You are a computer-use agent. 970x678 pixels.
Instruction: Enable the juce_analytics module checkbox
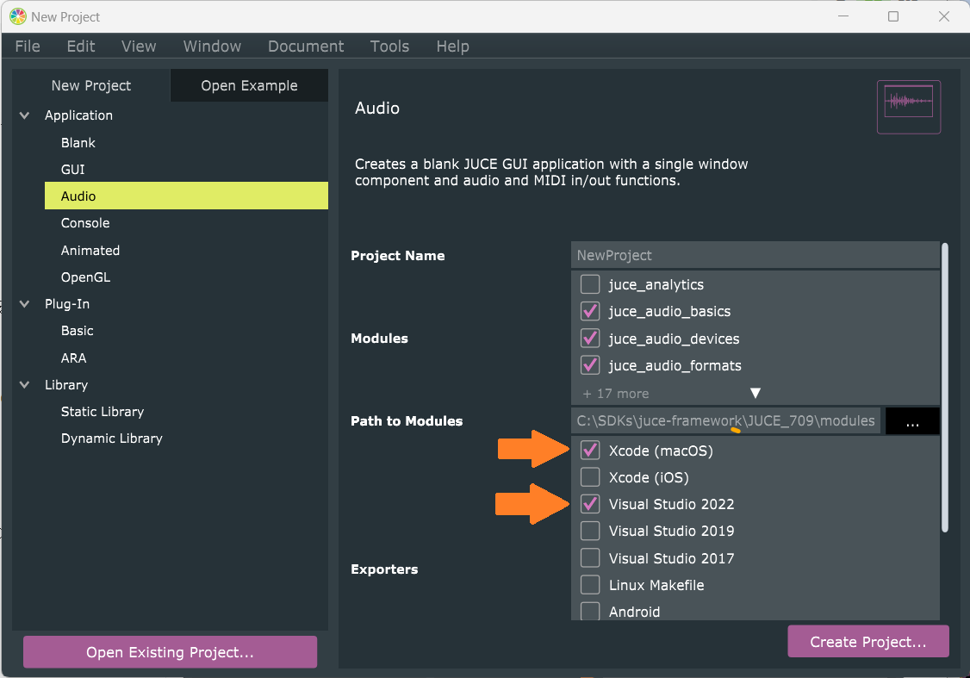590,284
